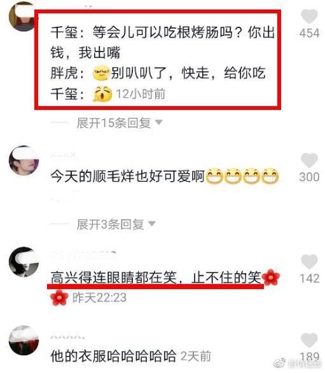Open the second commenter's avatar profile
The width and height of the screenshot is (325, 373).
tap(24, 161)
